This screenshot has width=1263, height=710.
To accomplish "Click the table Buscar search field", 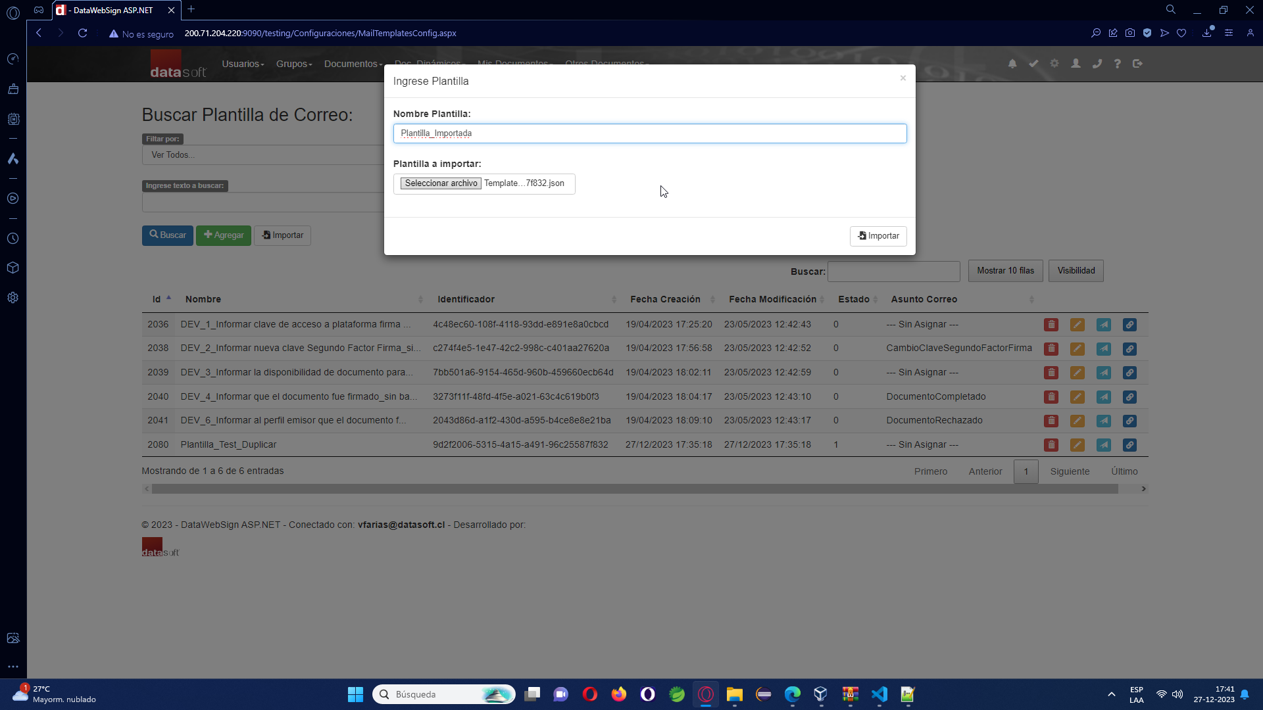I will pos(893,272).
